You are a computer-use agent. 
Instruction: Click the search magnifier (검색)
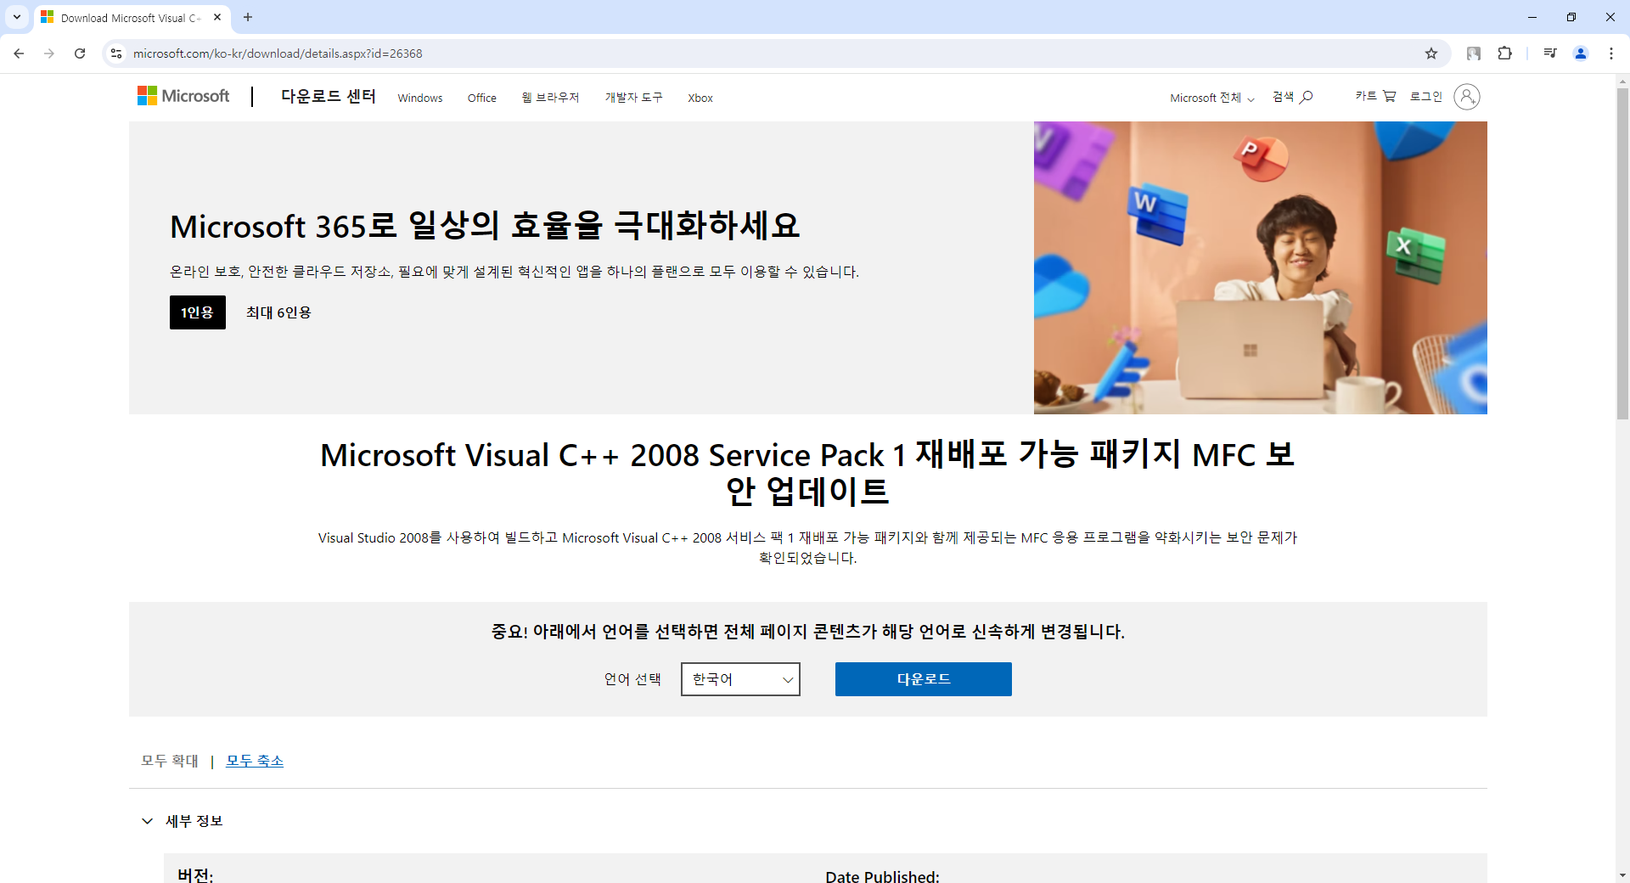1292,97
